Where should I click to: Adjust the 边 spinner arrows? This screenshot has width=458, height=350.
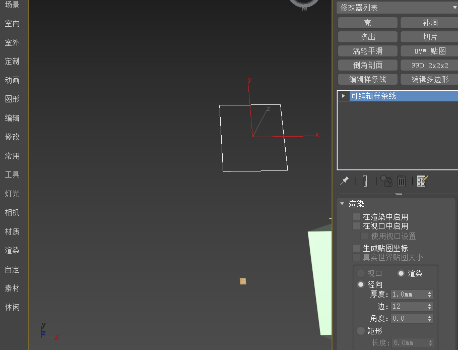[x=429, y=307]
